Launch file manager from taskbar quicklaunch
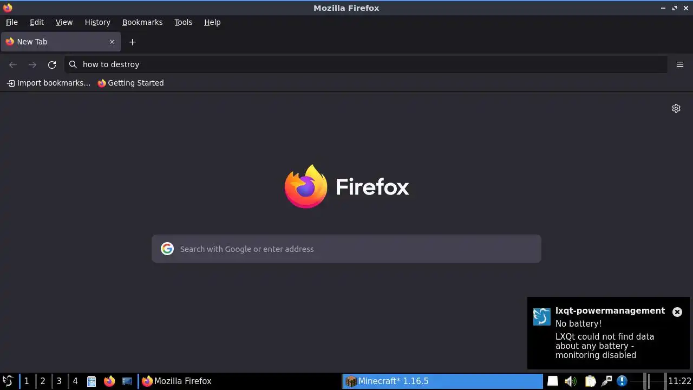The width and height of the screenshot is (693, 390). 91,381
